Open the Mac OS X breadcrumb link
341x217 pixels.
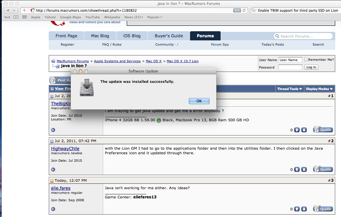pyautogui.click(x=154, y=61)
